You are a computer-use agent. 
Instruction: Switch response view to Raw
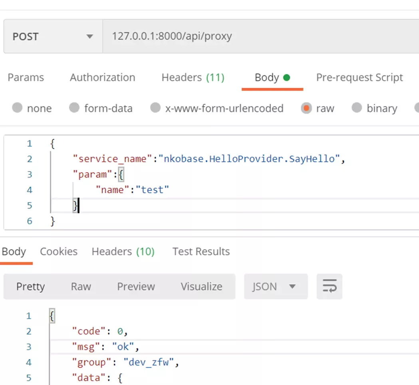(81, 286)
